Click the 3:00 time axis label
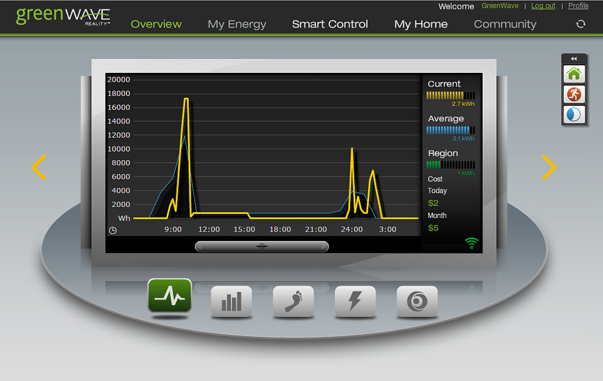This screenshot has height=381, width=603. pyautogui.click(x=387, y=229)
